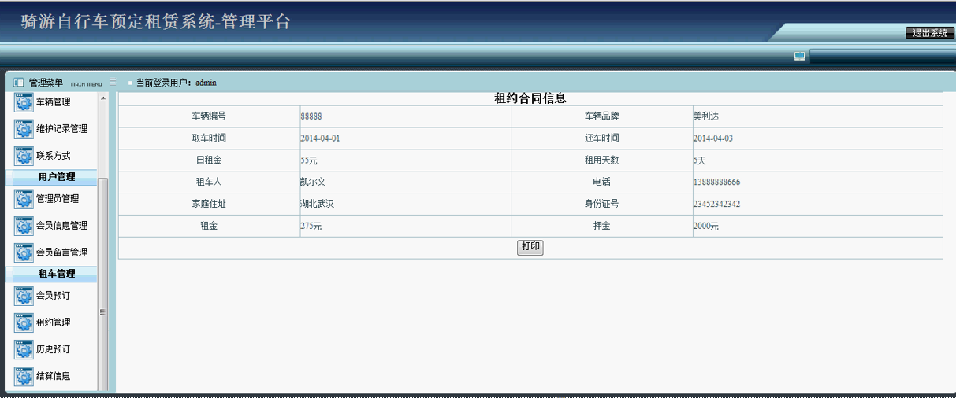
Task: Open 租约管理 menu item
Action: point(53,322)
